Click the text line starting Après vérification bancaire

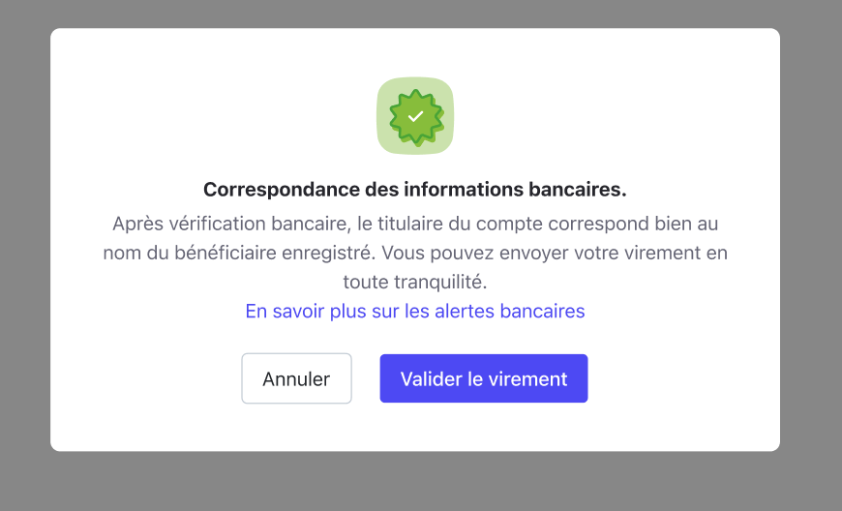tap(414, 224)
